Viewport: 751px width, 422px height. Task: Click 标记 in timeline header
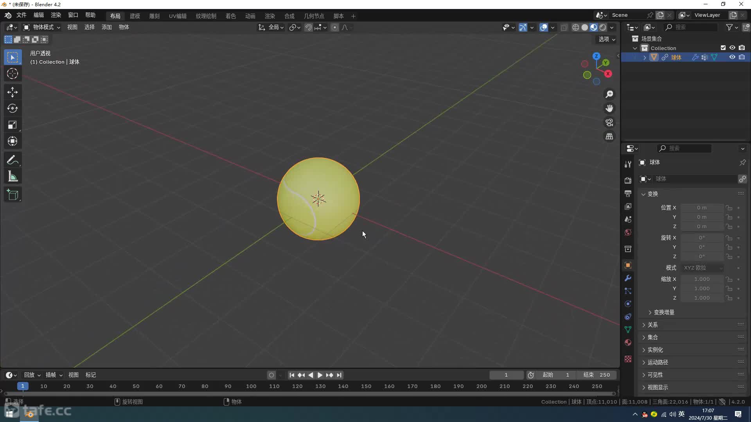click(x=91, y=375)
